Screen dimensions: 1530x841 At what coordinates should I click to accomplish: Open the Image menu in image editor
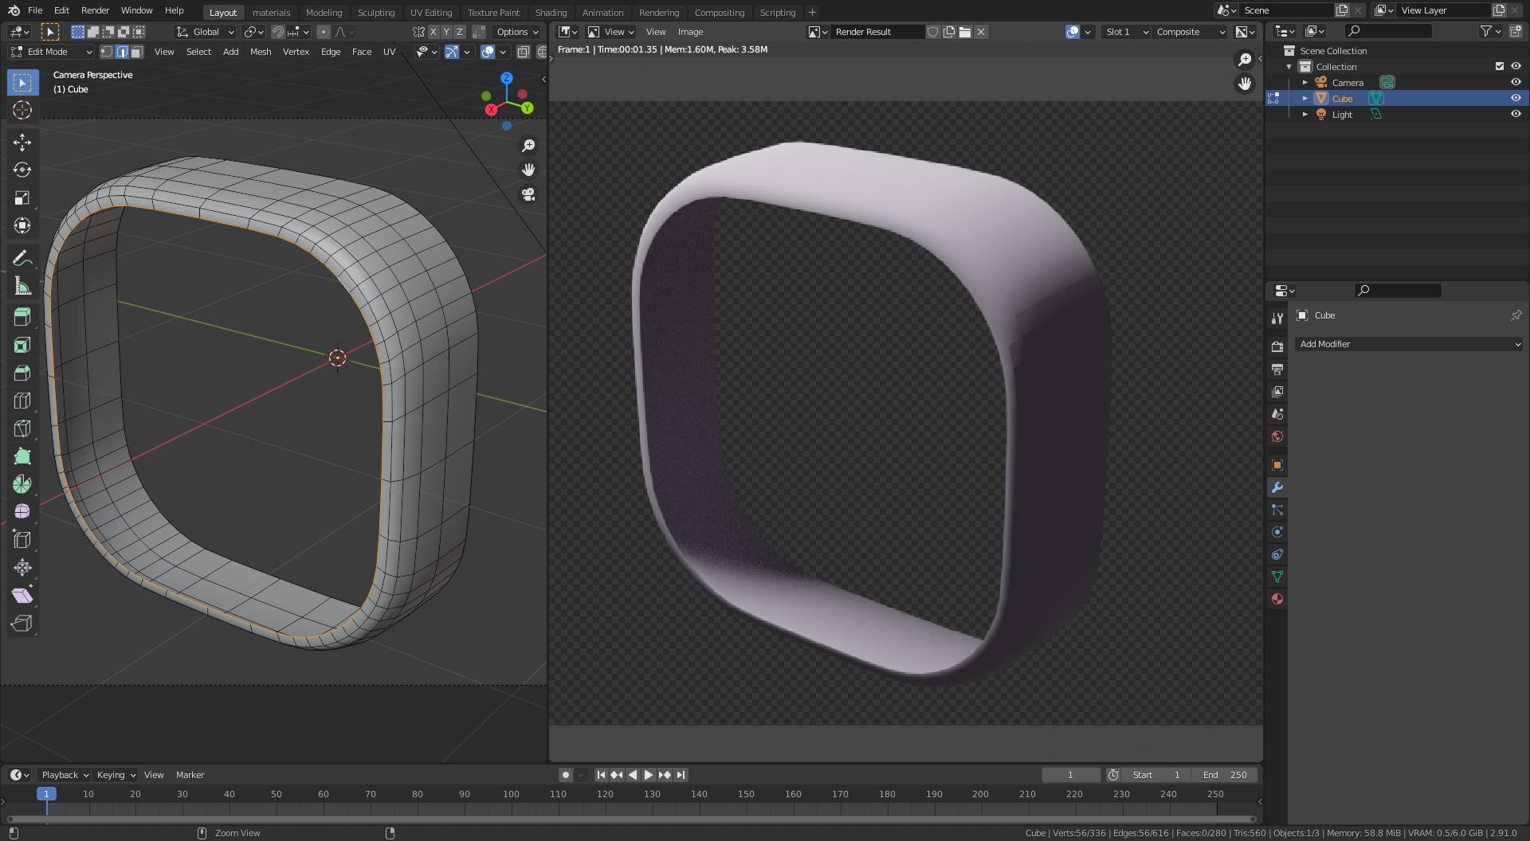(690, 32)
